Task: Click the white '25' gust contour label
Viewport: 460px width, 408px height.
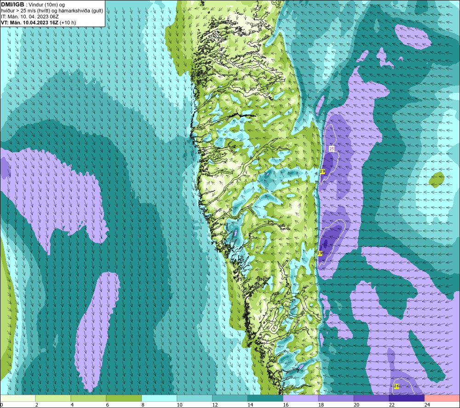Action: 332,149
